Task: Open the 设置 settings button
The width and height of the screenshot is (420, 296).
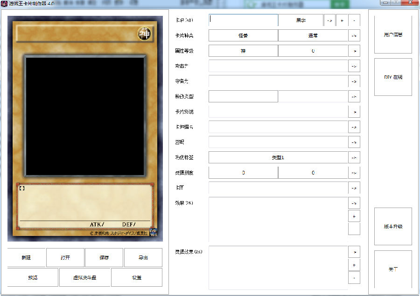Action: 137,277
